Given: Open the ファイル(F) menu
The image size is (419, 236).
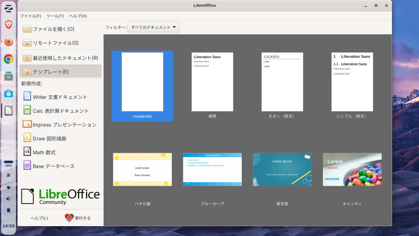Looking at the screenshot, I should (x=30, y=16).
